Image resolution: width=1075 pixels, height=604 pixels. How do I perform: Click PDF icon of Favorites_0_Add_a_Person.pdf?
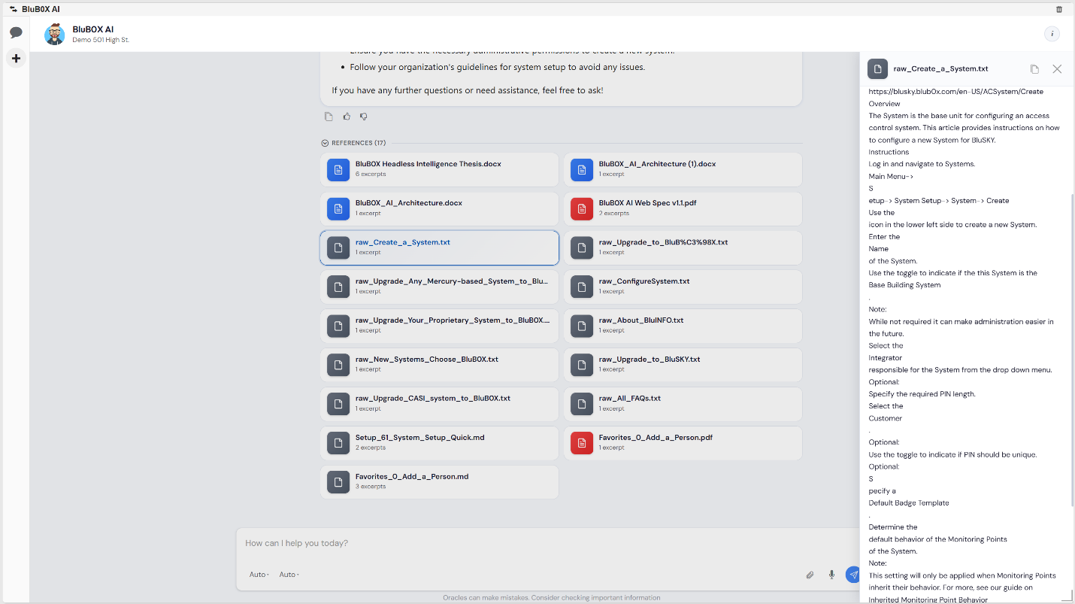pyautogui.click(x=582, y=443)
